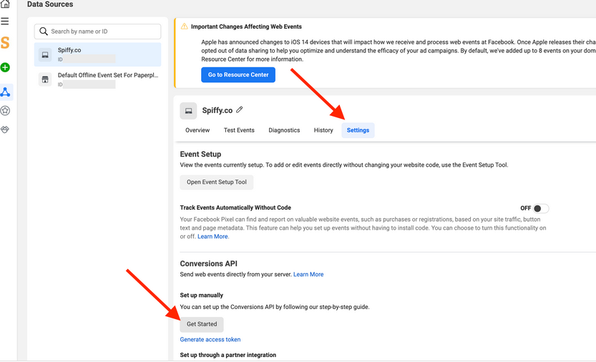Click Get Started under Set up manually
Viewport: 596px width, 362px height.
tap(202, 324)
